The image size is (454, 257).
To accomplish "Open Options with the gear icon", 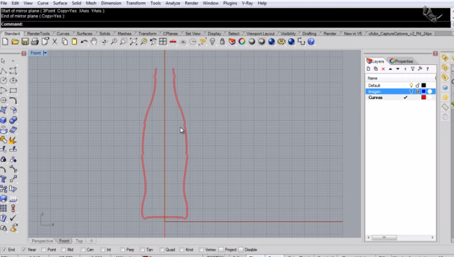I will (281, 42).
